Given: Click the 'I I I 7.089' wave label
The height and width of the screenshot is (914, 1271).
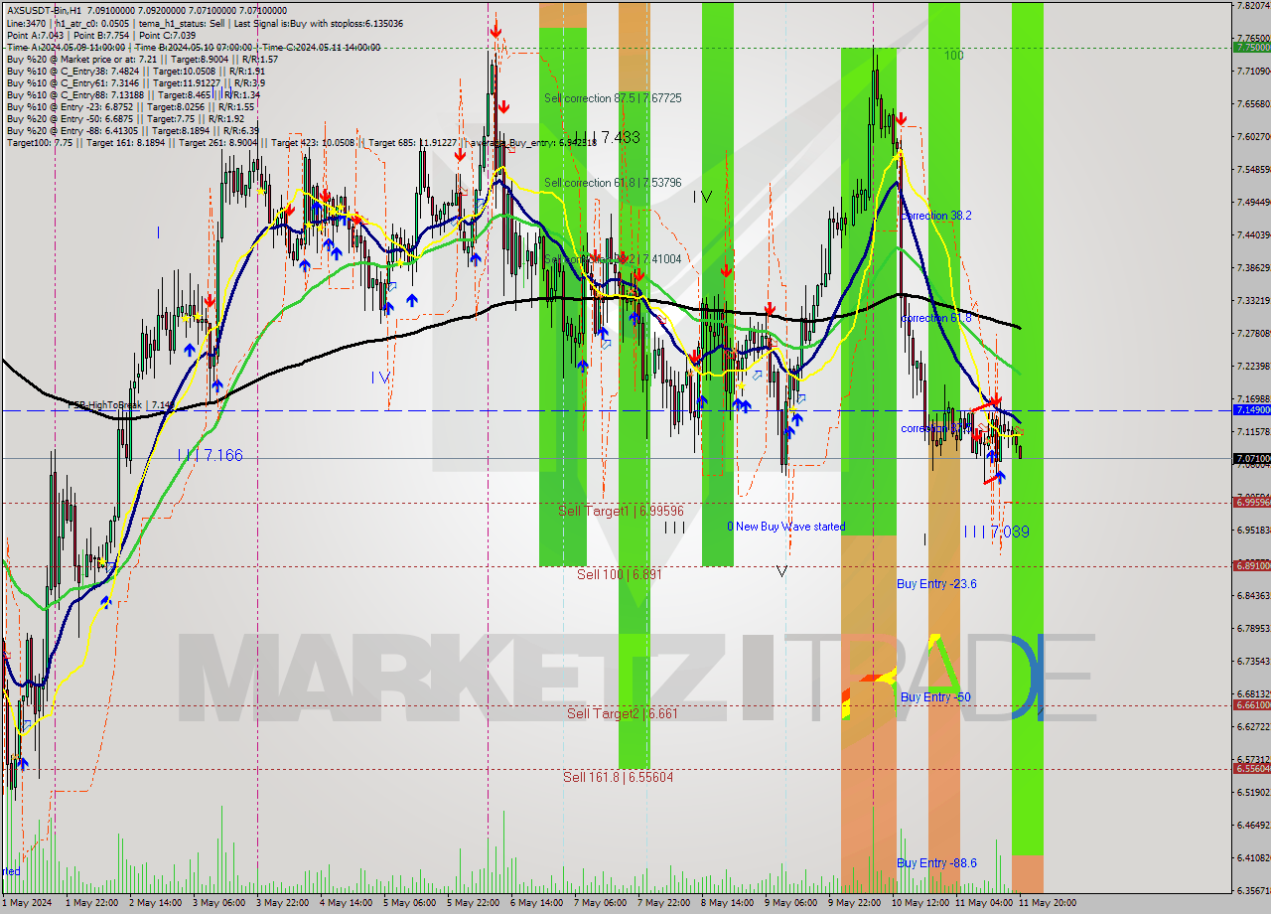Looking at the screenshot, I should click(x=996, y=533).
